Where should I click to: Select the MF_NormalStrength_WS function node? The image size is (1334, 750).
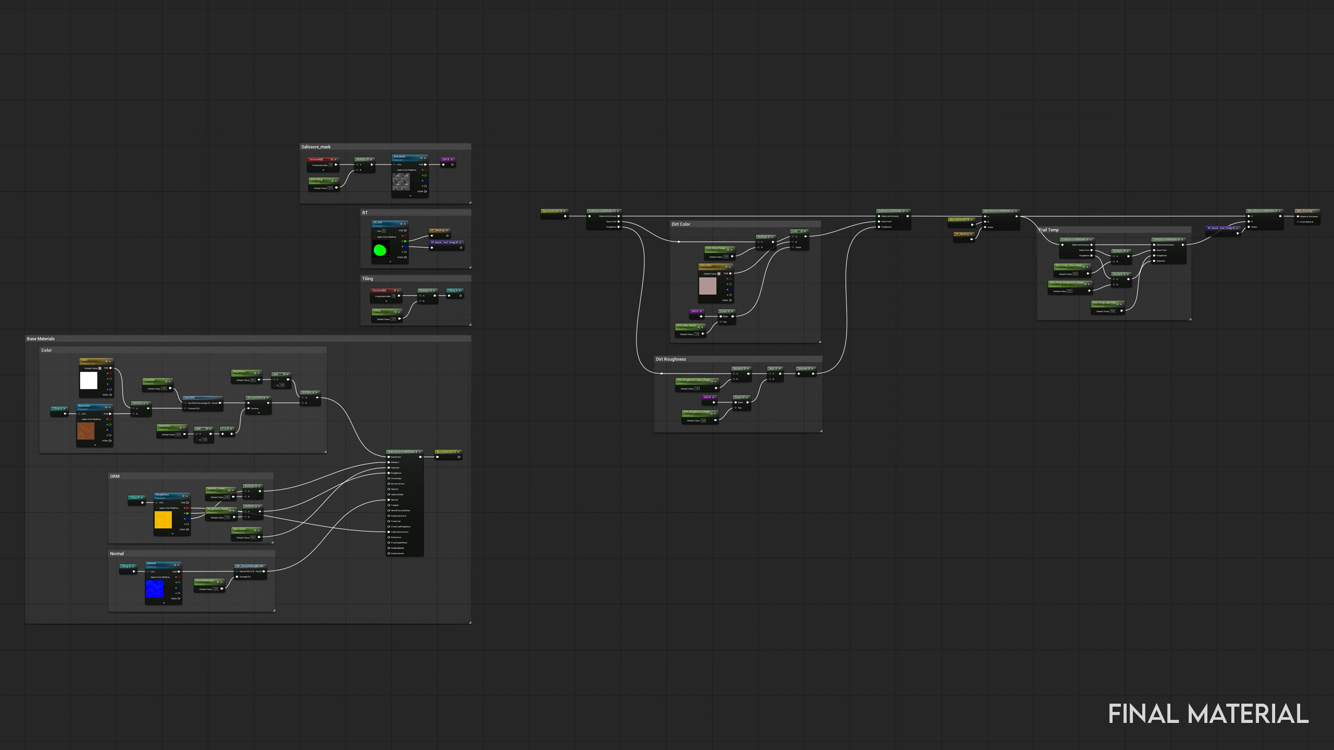(250, 566)
